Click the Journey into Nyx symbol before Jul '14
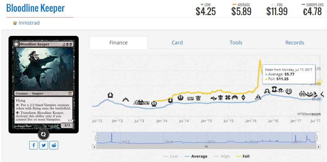The height and width of the screenshot is (162, 327). pos(180,98)
